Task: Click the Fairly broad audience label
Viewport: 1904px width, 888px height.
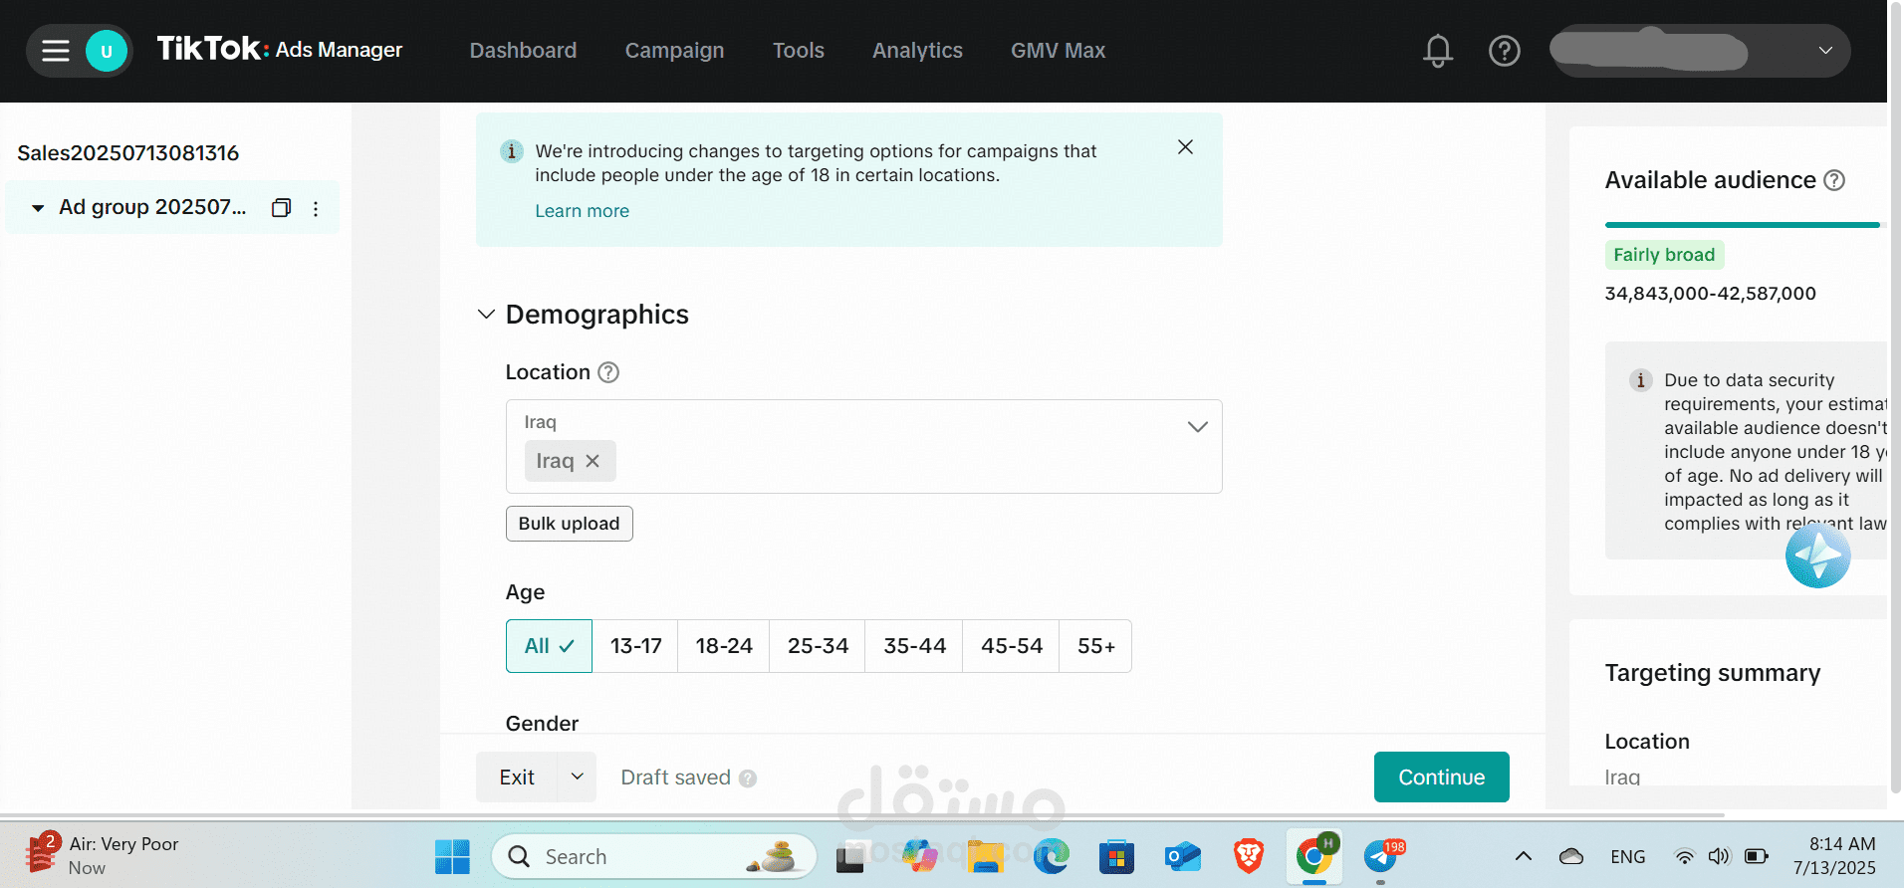Action: tap(1664, 255)
